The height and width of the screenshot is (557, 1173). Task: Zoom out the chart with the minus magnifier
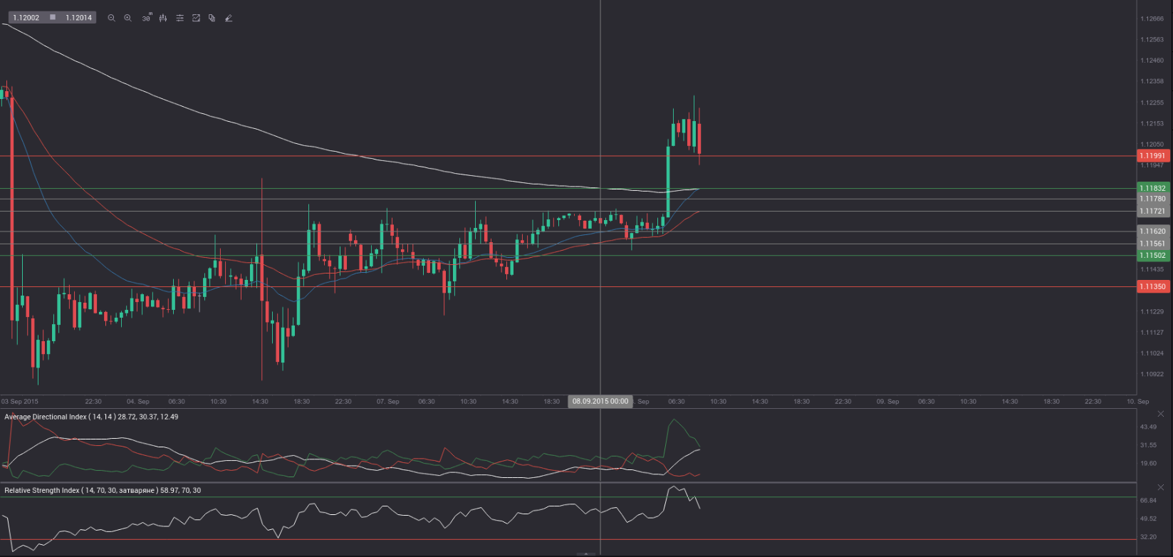(111, 18)
